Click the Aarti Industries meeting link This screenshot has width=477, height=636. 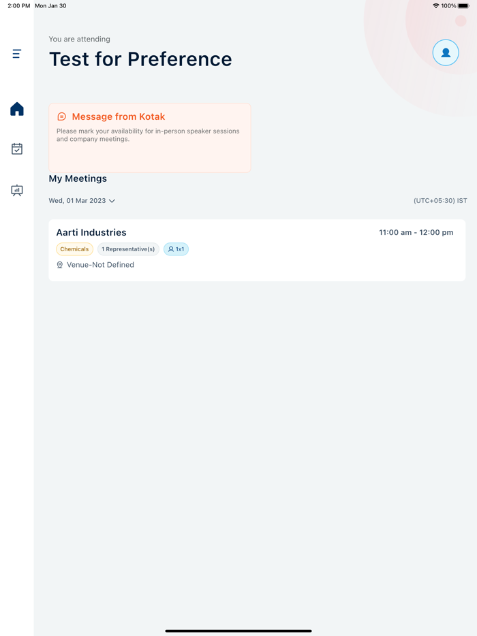91,232
